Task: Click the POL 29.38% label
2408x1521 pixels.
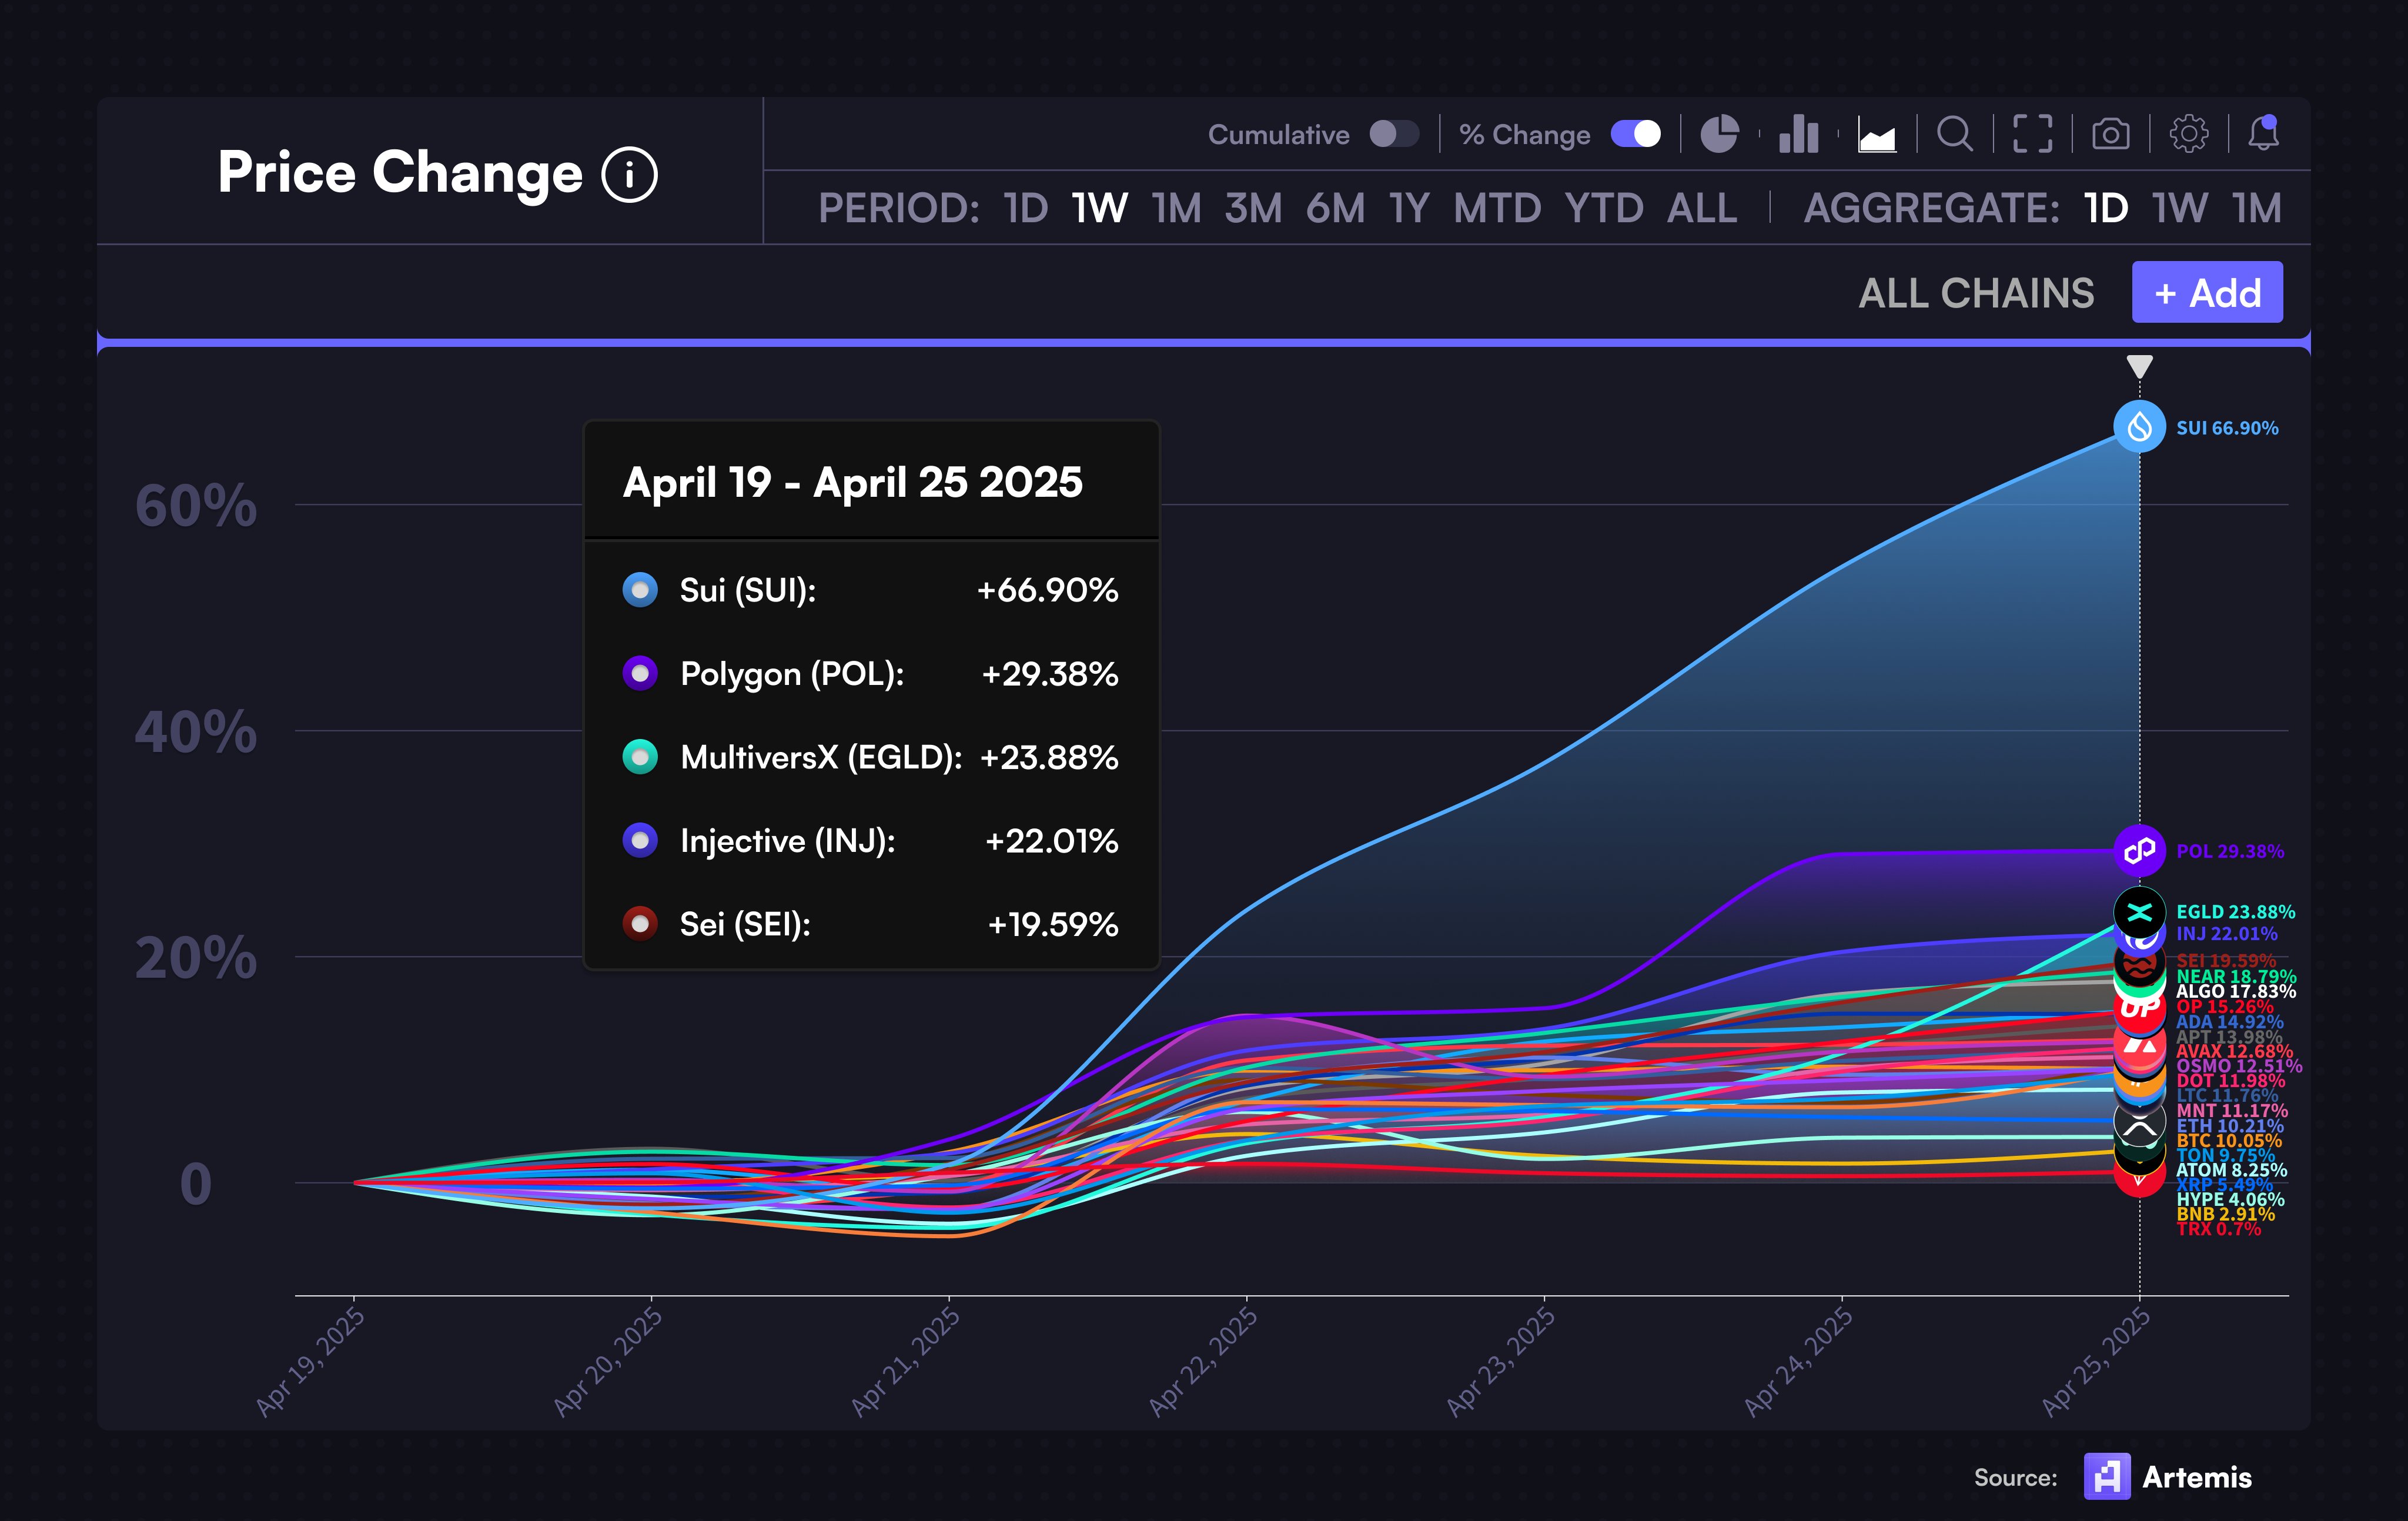Action: coord(2230,852)
